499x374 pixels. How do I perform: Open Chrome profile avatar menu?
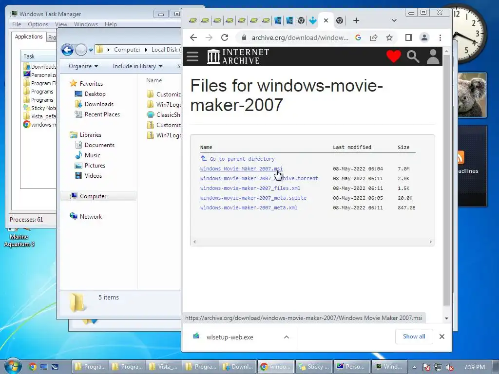click(x=424, y=37)
